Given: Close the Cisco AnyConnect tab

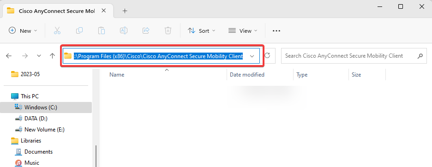Looking at the screenshot, I should (x=103, y=11).
